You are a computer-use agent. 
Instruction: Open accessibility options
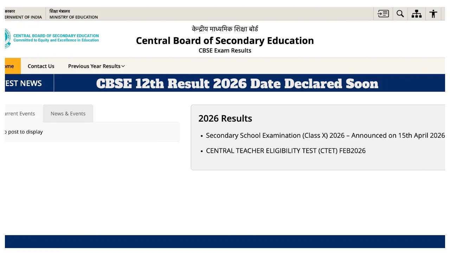pos(433,13)
